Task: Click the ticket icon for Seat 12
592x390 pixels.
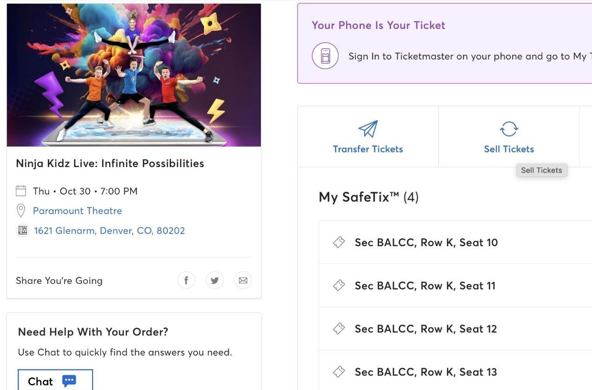Action: (339, 329)
